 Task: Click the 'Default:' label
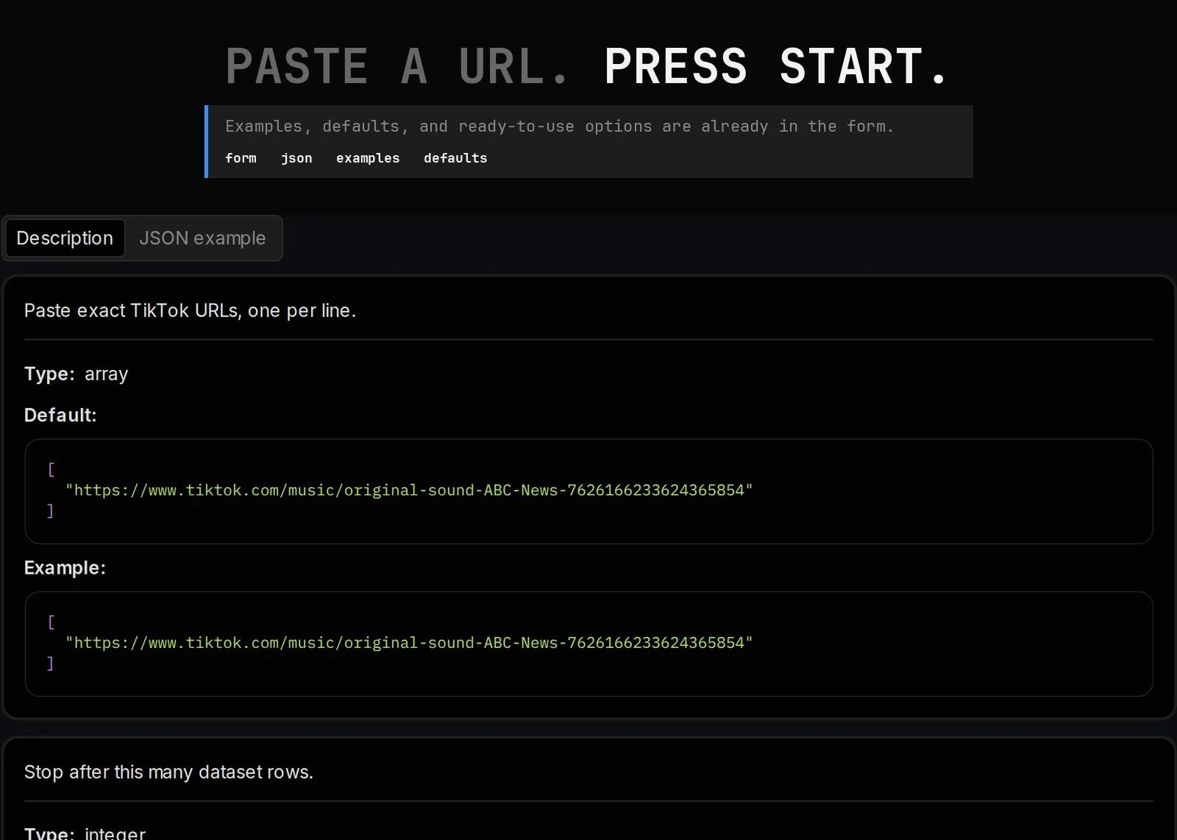(60, 415)
